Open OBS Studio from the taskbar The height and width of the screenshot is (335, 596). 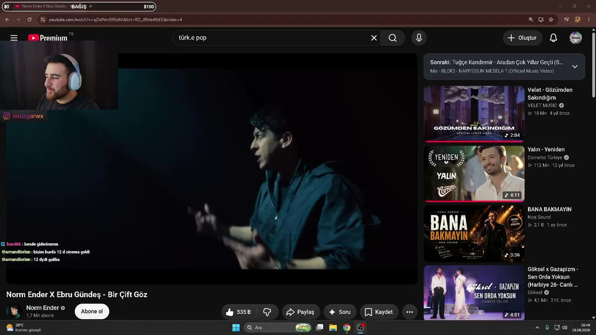pos(360,328)
